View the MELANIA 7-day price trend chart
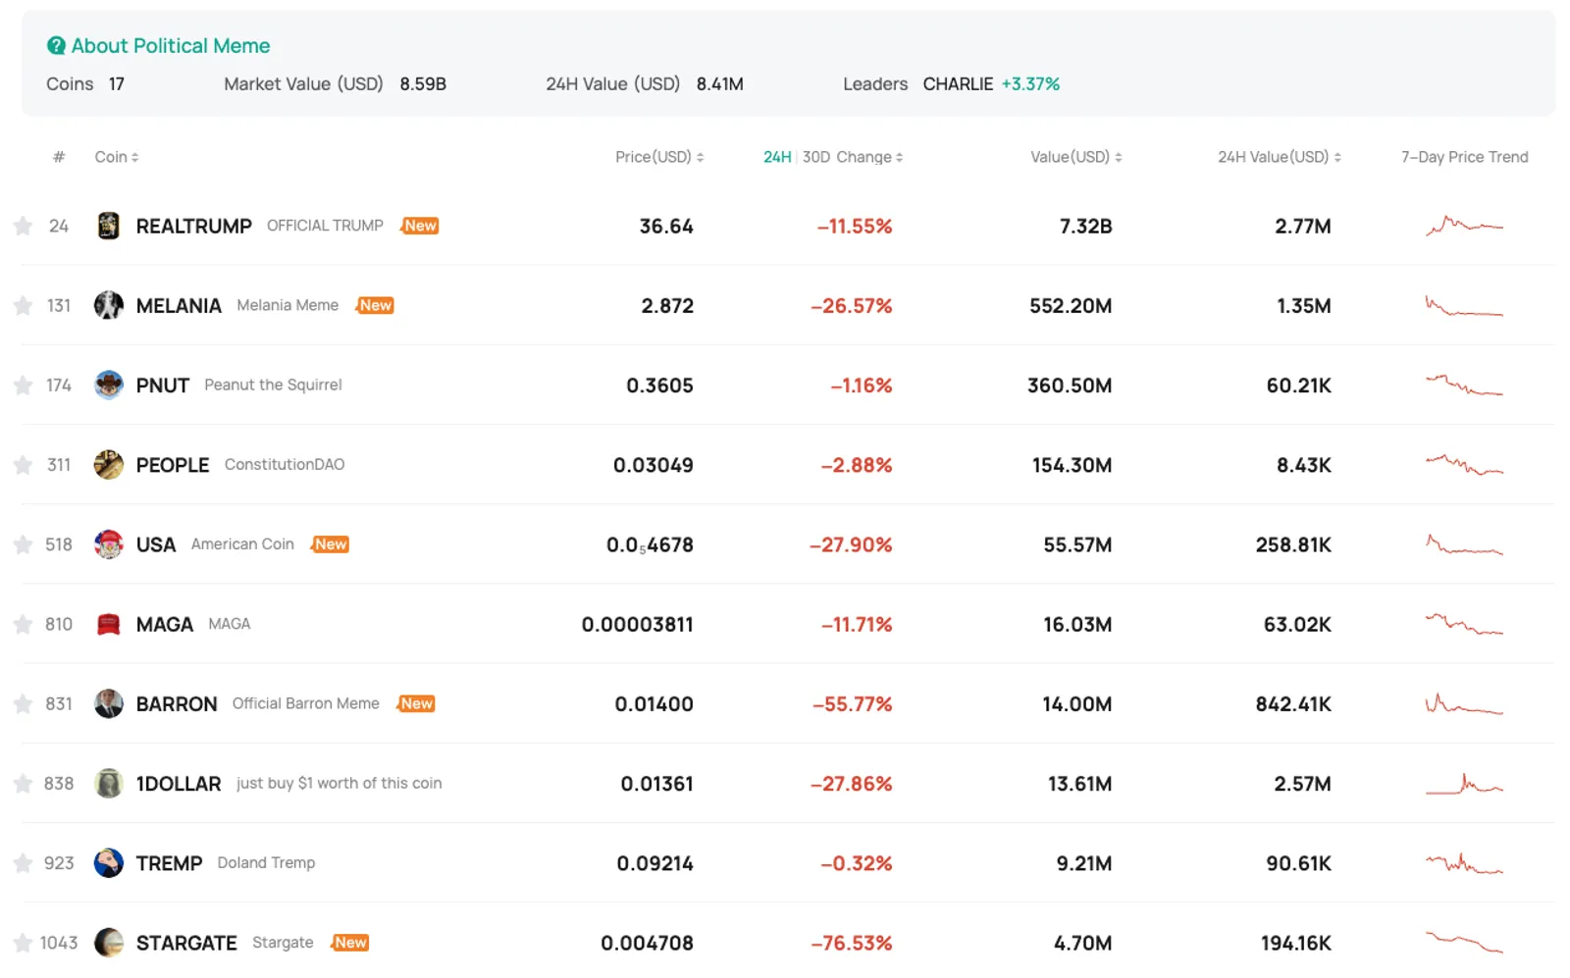Image resolution: width=1570 pixels, height=978 pixels. pyautogui.click(x=1464, y=305)
